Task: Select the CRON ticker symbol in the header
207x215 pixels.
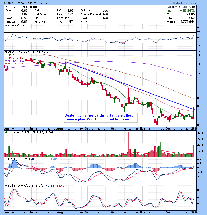Action: pos(9,3)
